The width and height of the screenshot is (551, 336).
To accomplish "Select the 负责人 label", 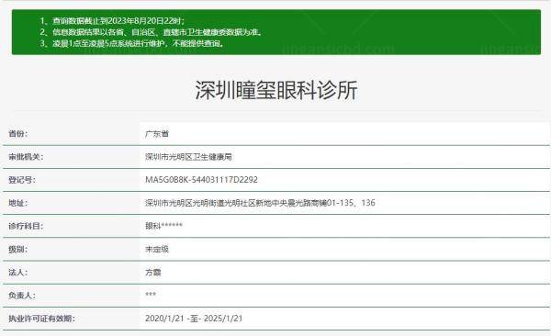I will [22, 296].
